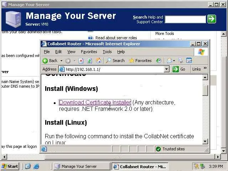Screen dimensions: 228x171
Task: Click the History toolbar icon
Action: (159, 61)
